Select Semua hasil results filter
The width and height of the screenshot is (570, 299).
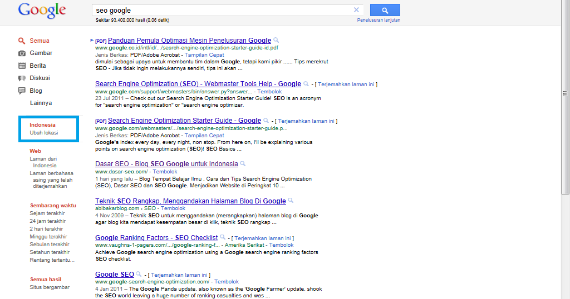(46, 280)
